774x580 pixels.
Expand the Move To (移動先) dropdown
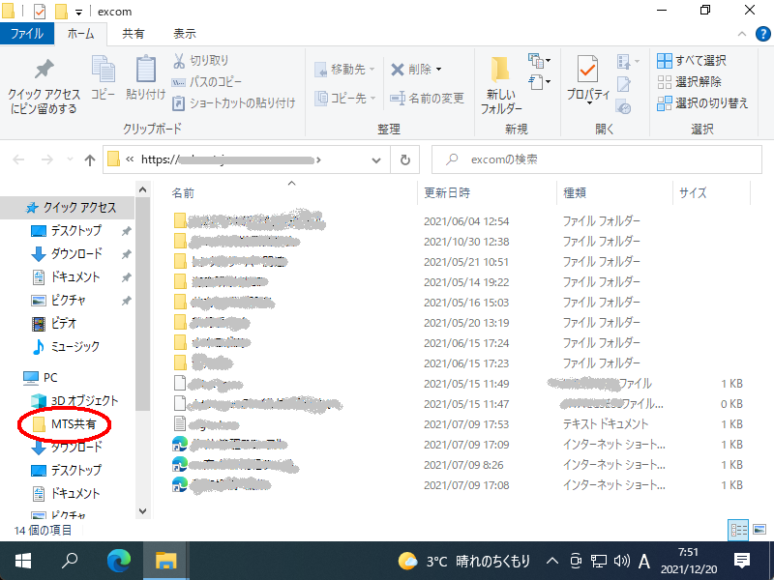click(x=372, y=70)
